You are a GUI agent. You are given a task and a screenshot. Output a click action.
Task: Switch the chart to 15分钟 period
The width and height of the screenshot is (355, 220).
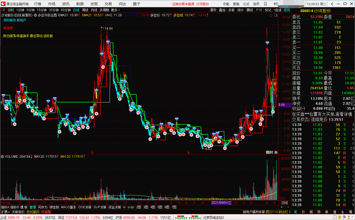42,10
